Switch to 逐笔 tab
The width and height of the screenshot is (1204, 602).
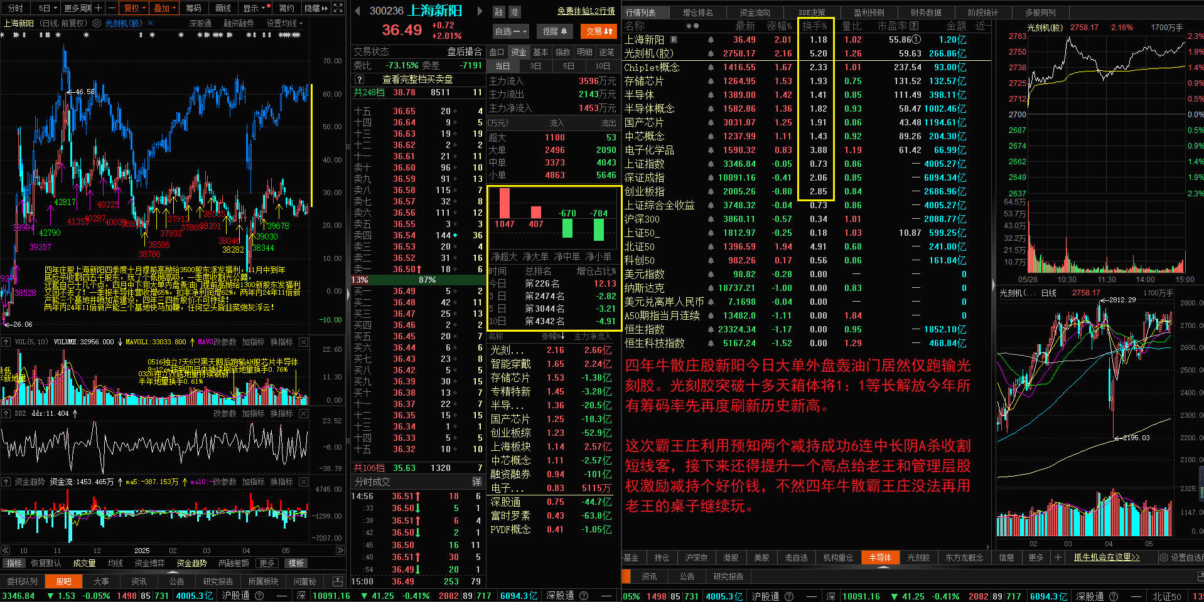pos(606,52)
